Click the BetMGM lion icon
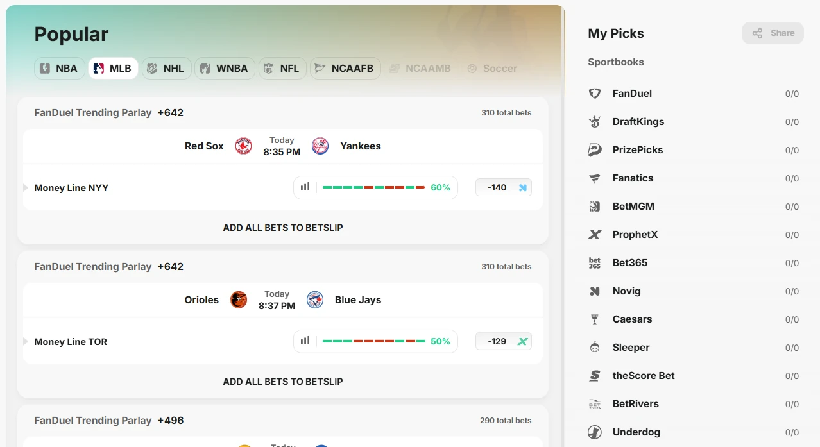The width and height of the screenshot is (820, 447). (595, 207)
